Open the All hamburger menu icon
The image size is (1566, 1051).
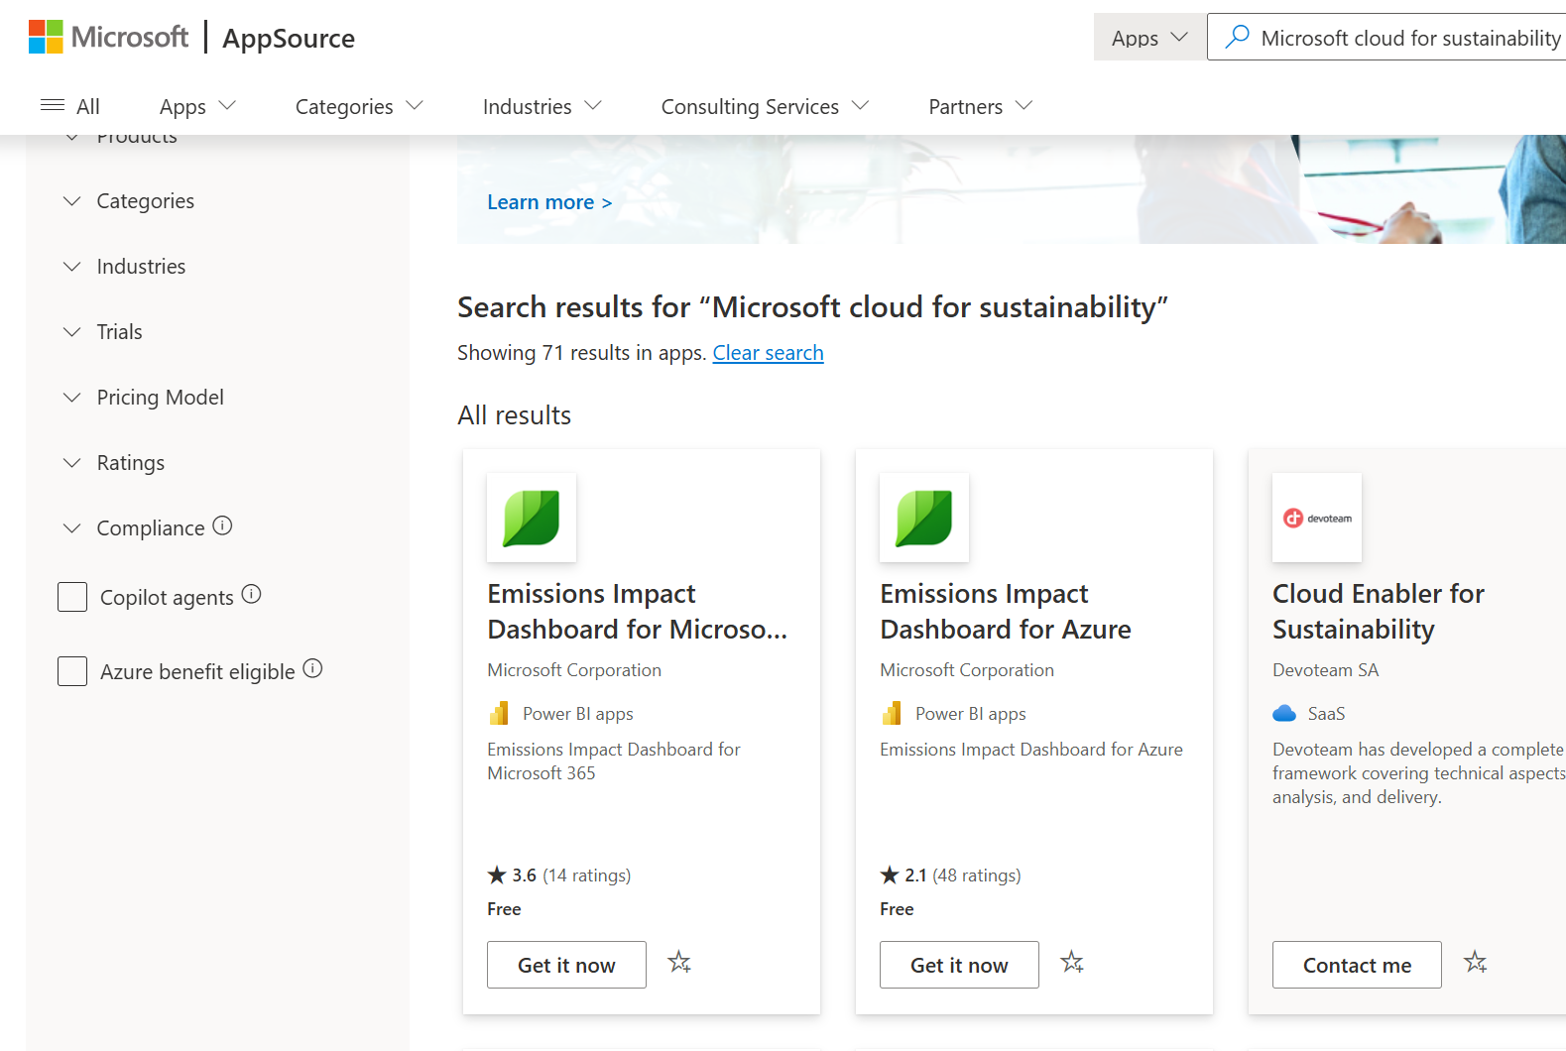point(53,106)
